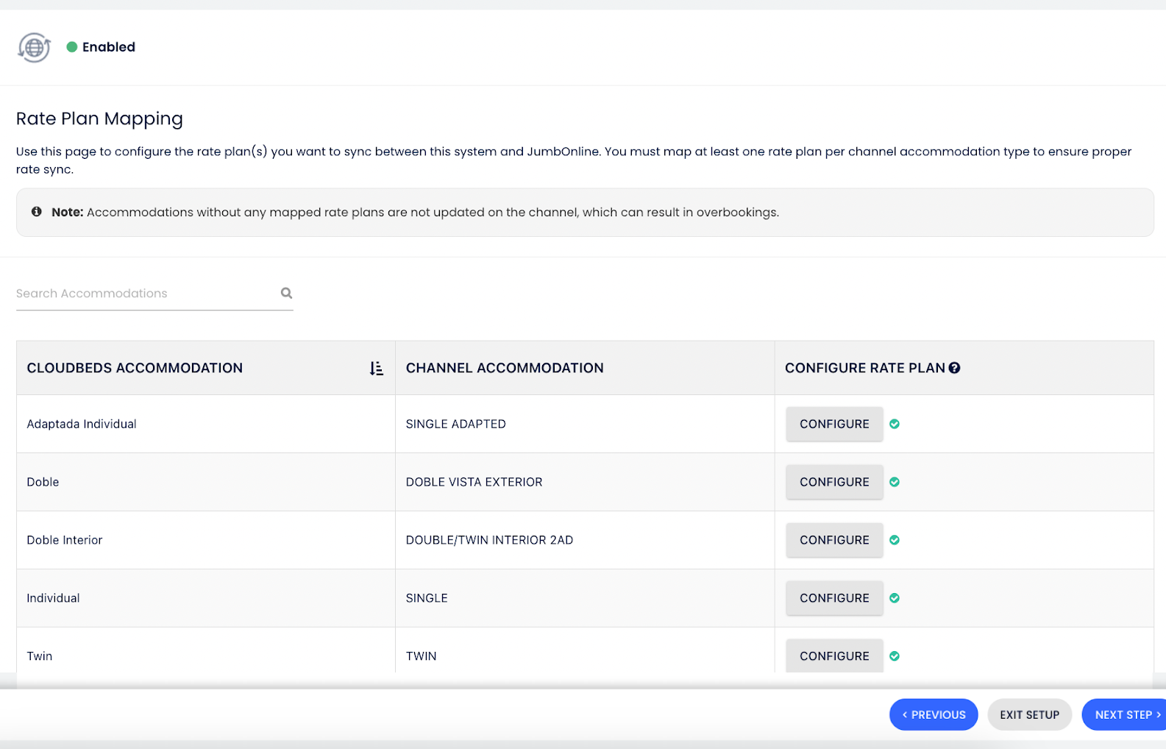Click the Configure Rate Plan help icon
The image size is (1166, 749).
(x=954, y=369)
